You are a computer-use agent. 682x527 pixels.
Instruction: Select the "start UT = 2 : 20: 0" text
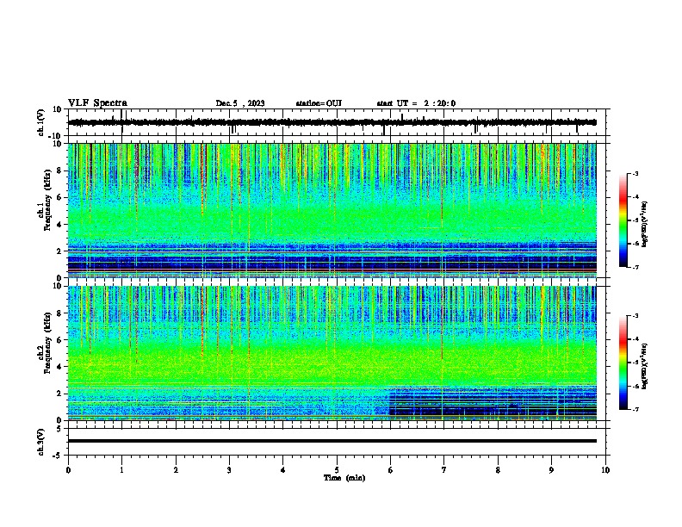(416, 103)
